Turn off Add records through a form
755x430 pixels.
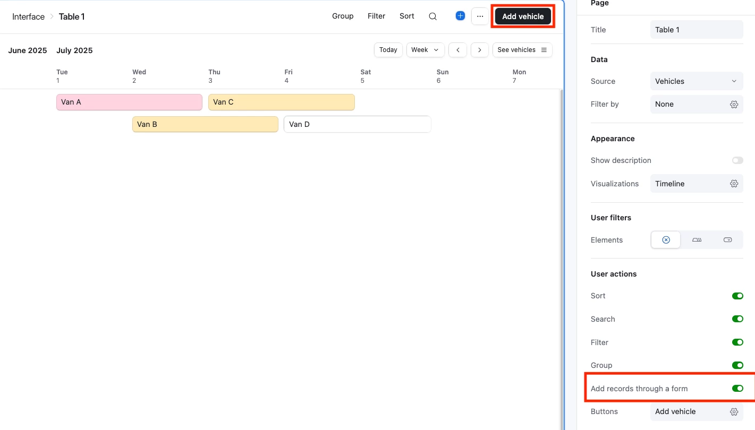coord(737,389)
